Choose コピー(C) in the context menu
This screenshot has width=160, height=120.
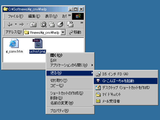[x=70, y=85]
